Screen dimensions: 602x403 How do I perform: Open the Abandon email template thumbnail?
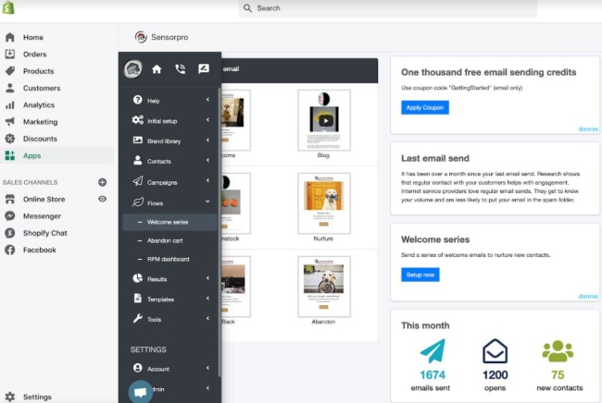324,287
